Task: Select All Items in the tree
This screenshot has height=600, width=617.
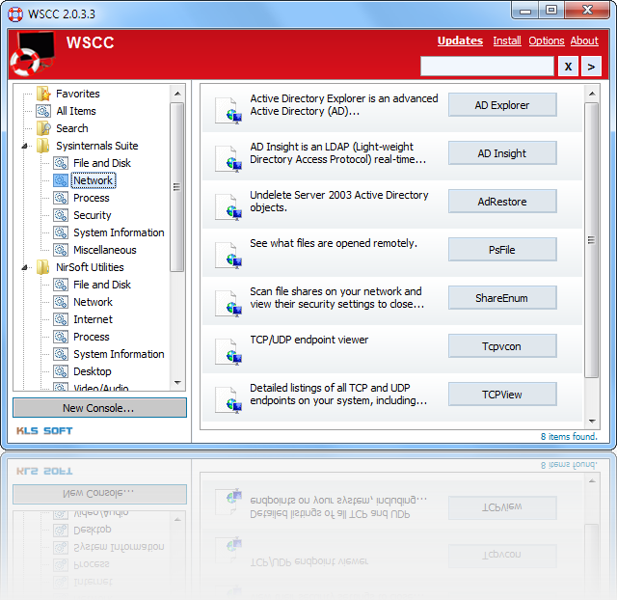Action: point(76,111)
